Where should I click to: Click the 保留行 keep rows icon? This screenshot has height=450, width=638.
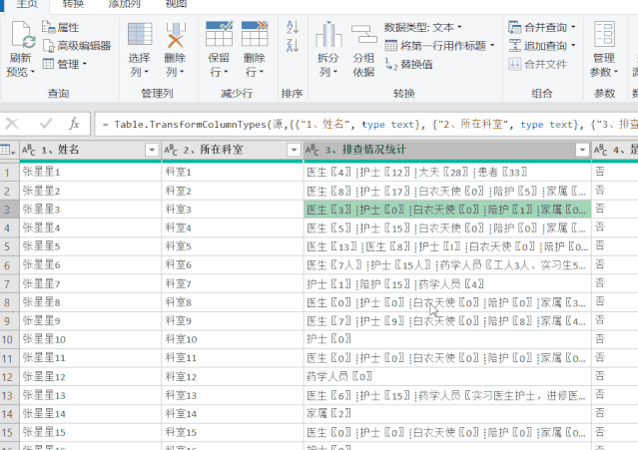219,33
